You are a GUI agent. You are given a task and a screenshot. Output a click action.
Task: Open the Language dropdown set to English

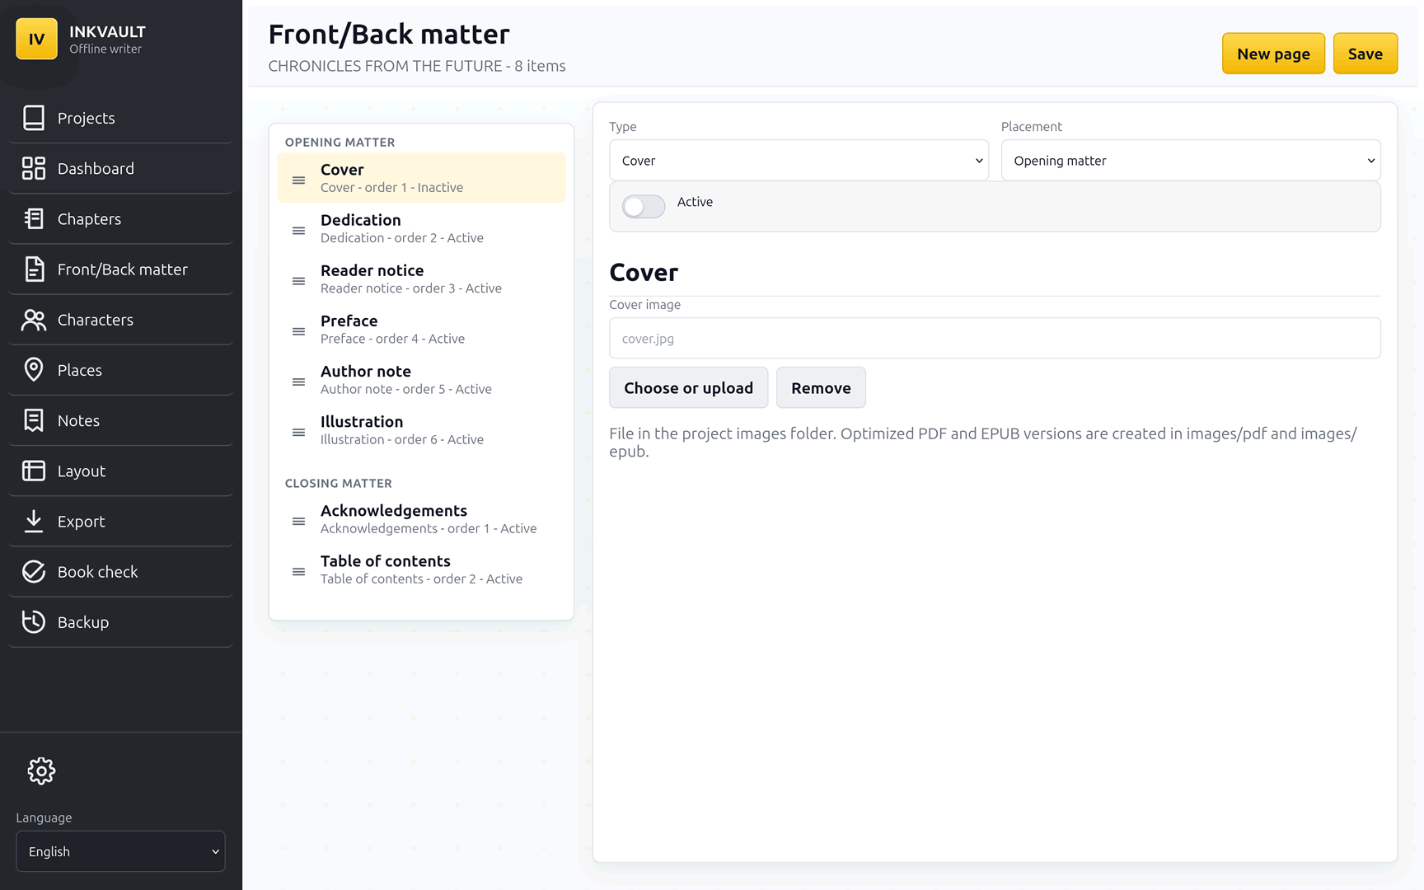pyautogui.click(x=120, y=851)
